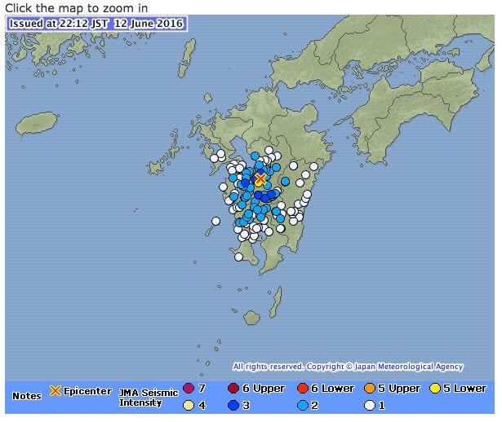Click the Issued at 22:12 JST timestamp label
502x422 pixels.
coord(96,24)
